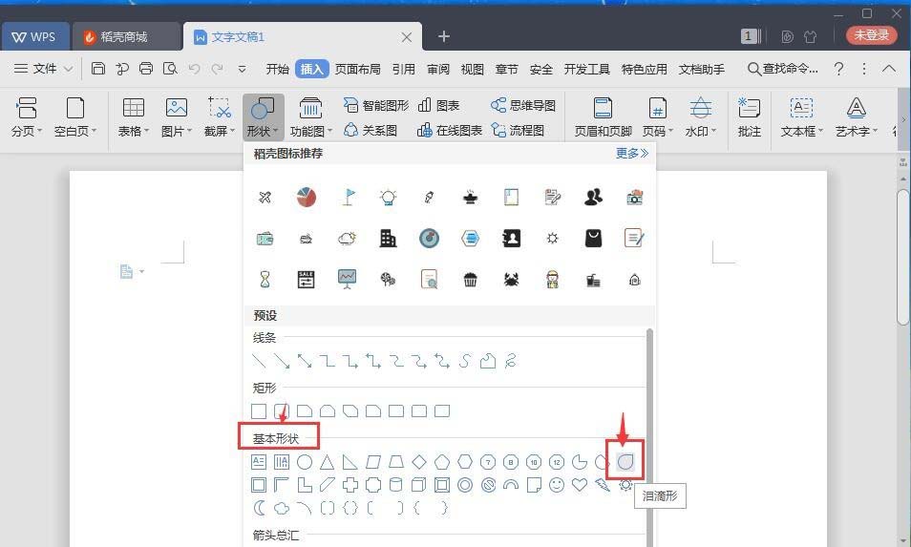Open the 引用 ribbon tab
Viewport: 911px width, 547px height.
(x=403, y=69)
